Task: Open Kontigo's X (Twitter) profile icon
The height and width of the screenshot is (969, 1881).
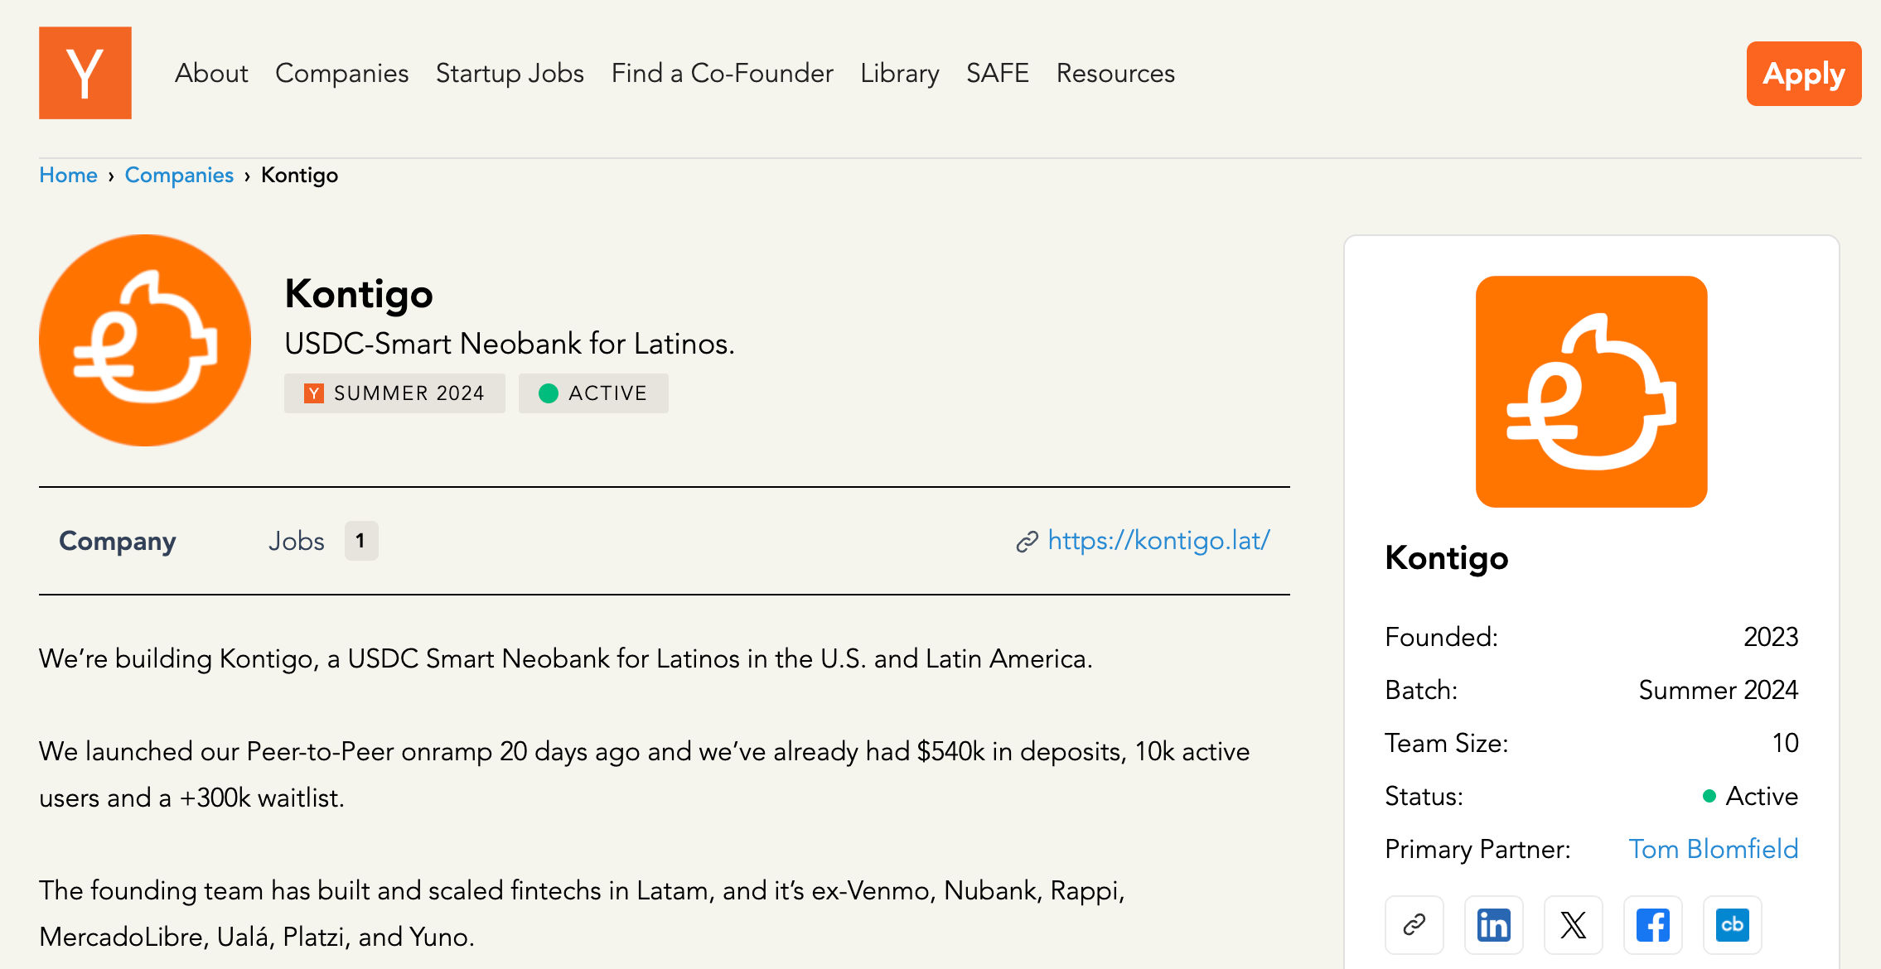Action: 1573,924
